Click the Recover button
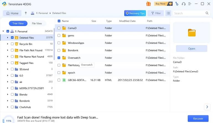The height and width of the screenshot is (123, 213). (x=198, y=119)
